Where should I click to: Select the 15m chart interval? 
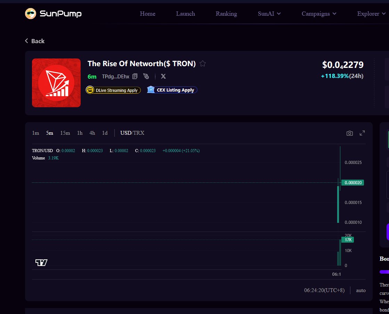coord(65,133)
